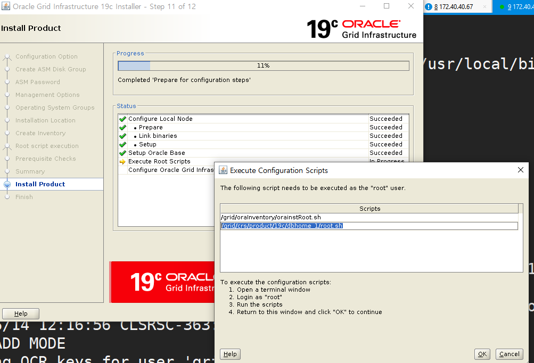Select the Operating System Groups step

pos(55,108)
